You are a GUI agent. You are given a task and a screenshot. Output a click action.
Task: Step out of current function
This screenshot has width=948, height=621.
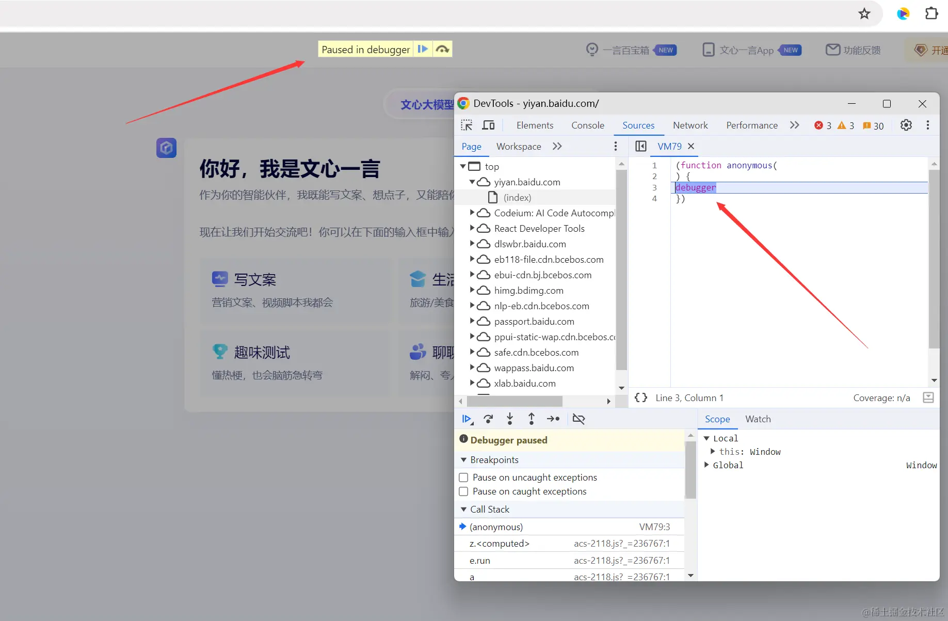[x=532, y=419]
